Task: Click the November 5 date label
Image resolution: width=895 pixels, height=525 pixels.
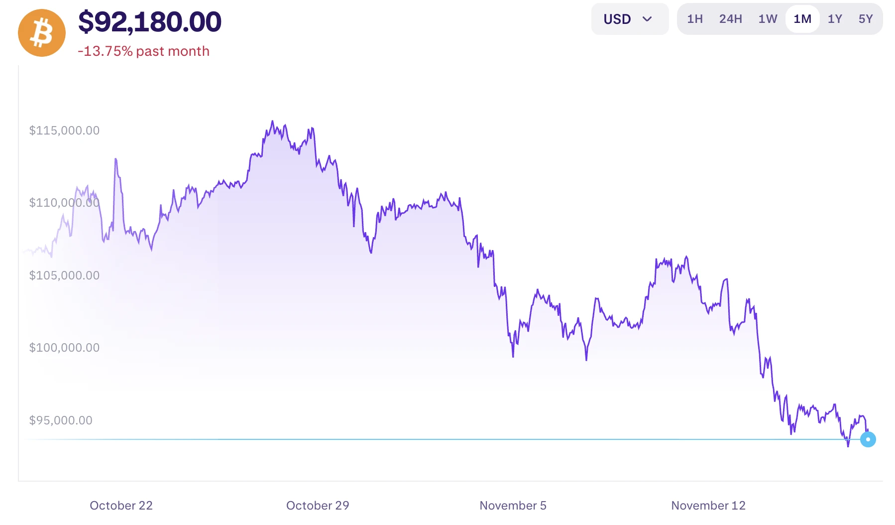Action: pos(513,505)
